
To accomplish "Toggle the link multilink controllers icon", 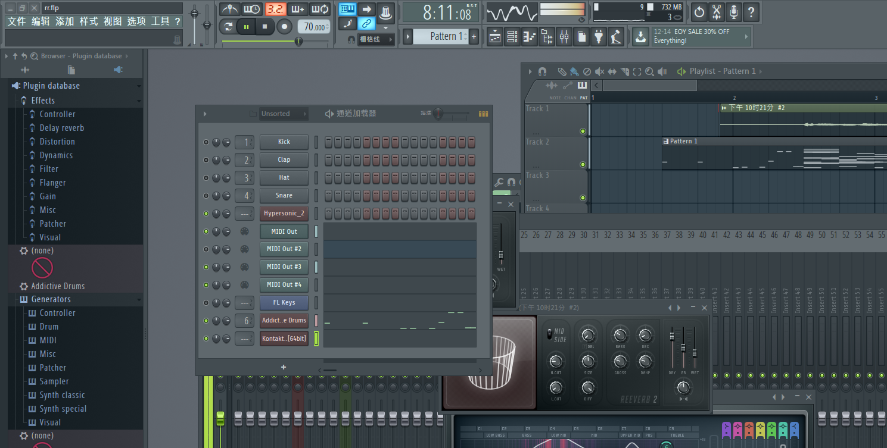I will pyautogui.click(x=366, y=24).
